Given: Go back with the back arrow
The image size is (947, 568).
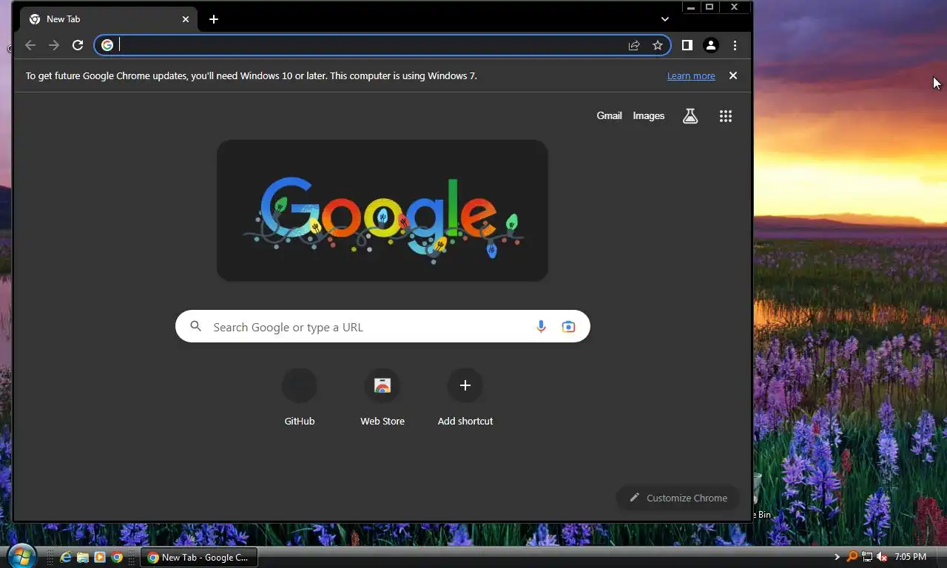Looking at the screenshot, I should (30, 45).
